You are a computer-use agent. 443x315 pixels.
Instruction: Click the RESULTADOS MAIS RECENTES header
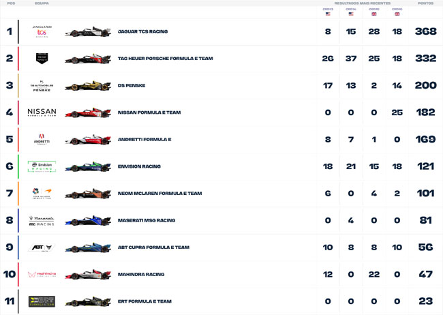tap(363, 3)
